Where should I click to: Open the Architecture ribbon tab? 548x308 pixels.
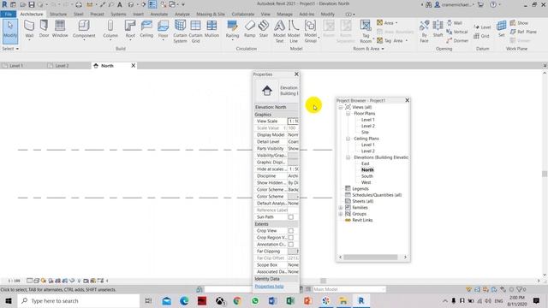(x=32, y=15)
